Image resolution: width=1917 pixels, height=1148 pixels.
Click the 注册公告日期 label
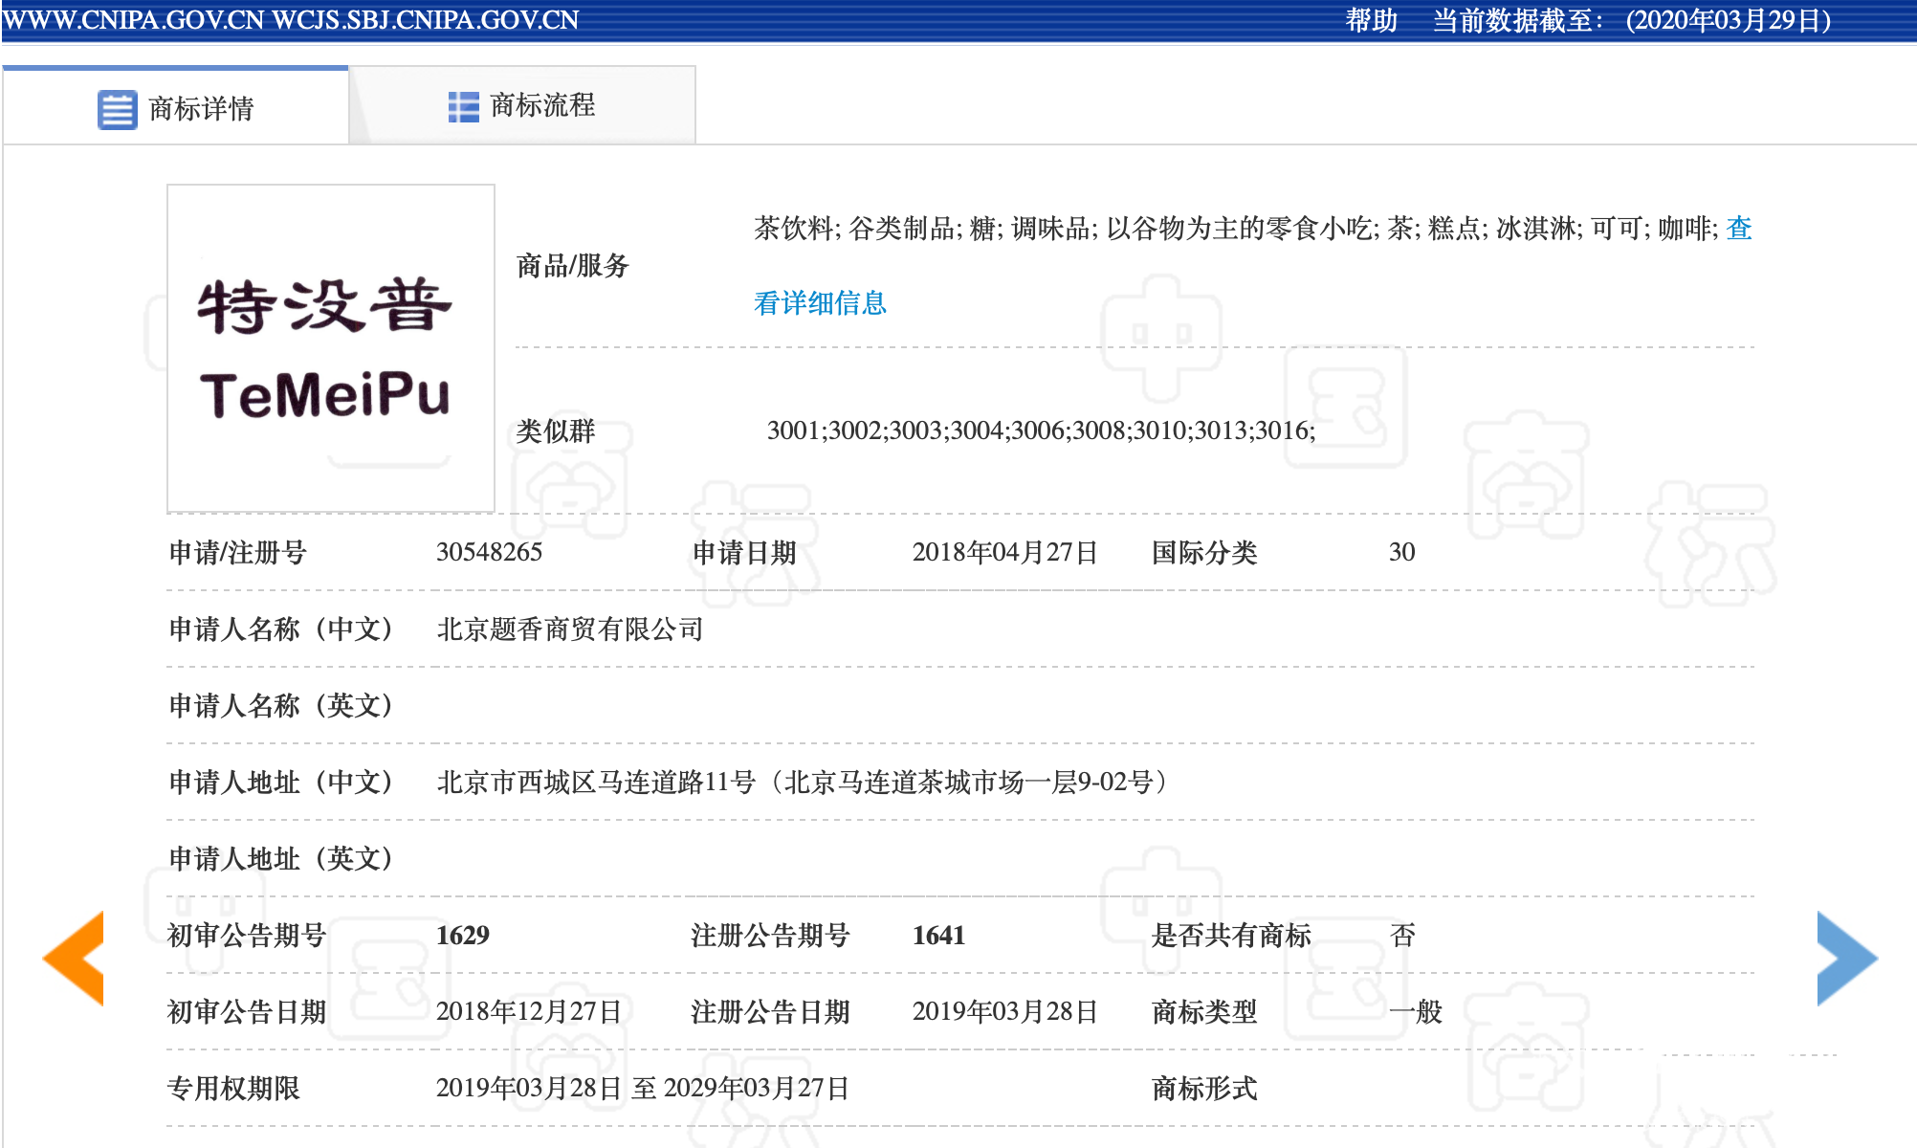tap(770, 1011)
